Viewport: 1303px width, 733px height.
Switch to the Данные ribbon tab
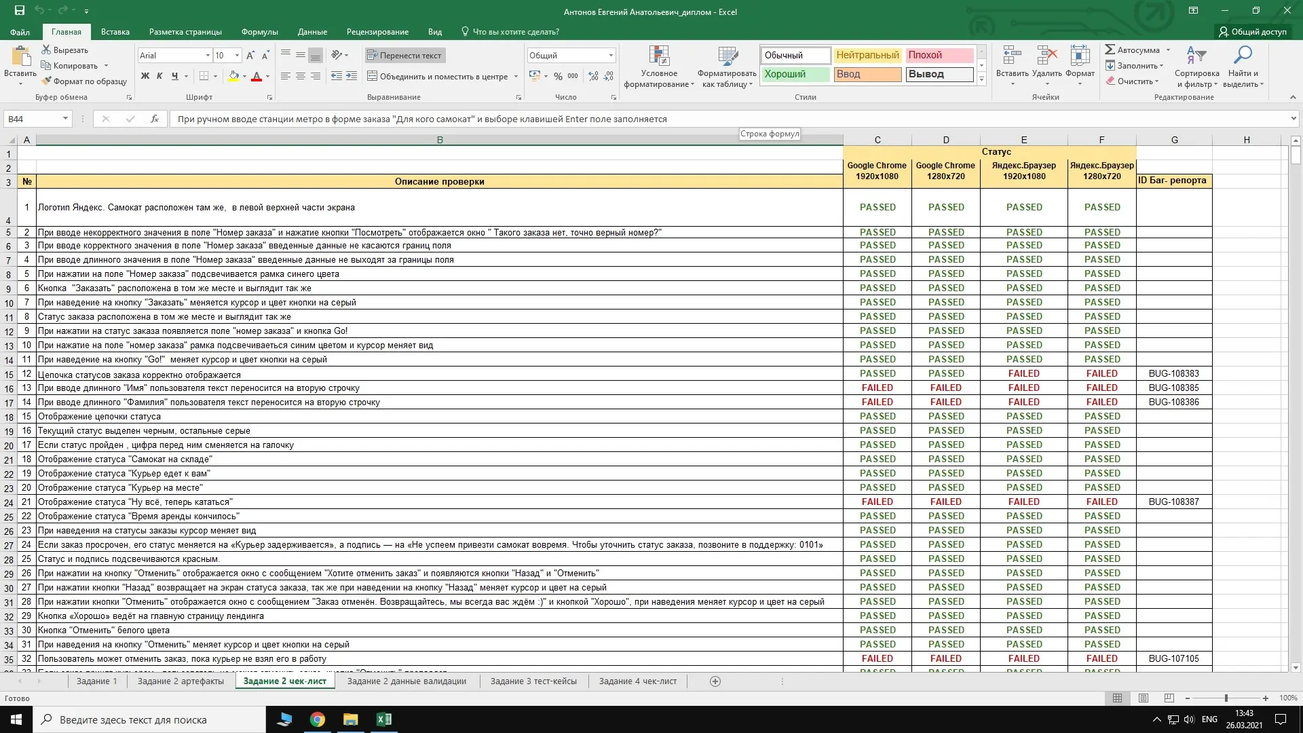click(312, 32)
